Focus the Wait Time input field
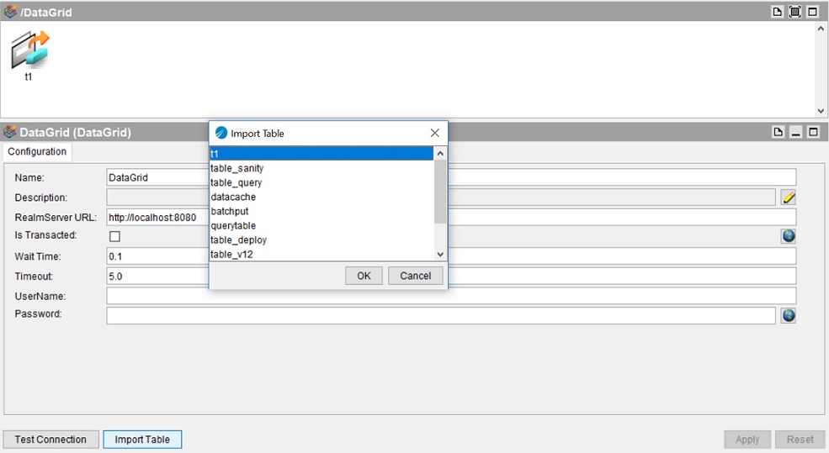The image size is (829, 453). [451, 256]
